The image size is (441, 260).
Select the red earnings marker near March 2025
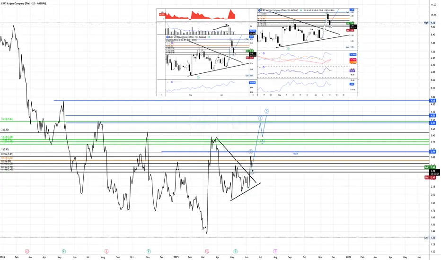[207, 251]
